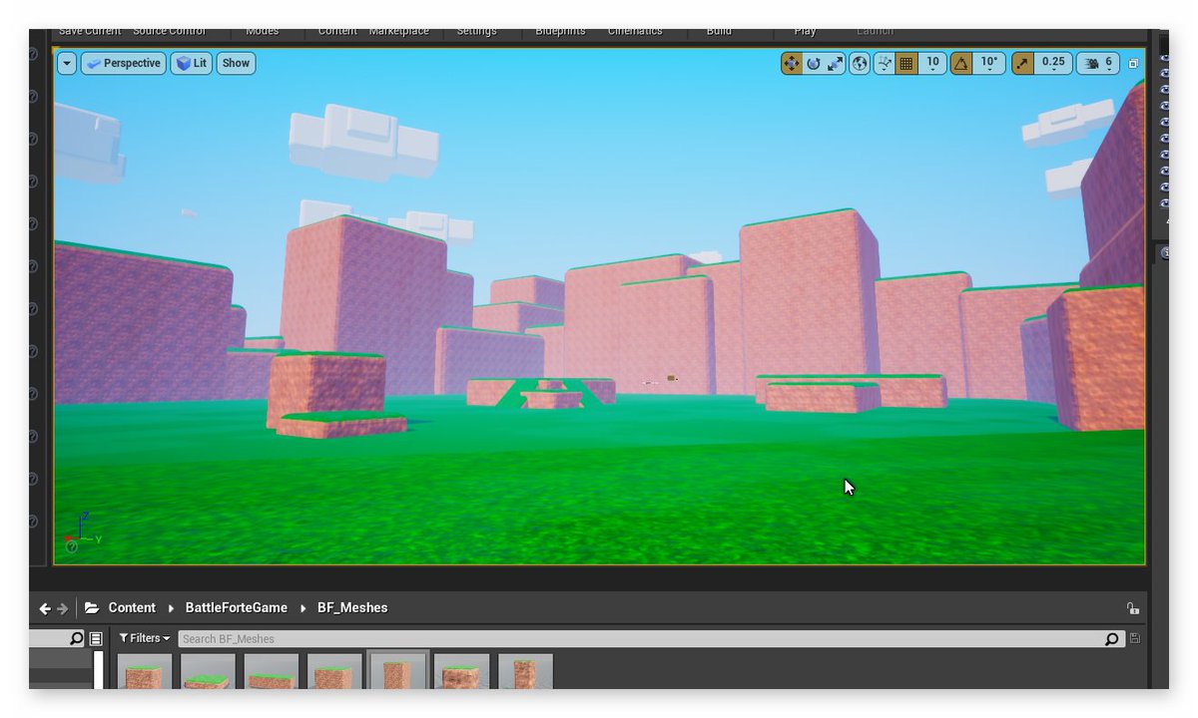Click the Modes toolbar button
The image size is (1198, 718).
[x=263, y=33]
